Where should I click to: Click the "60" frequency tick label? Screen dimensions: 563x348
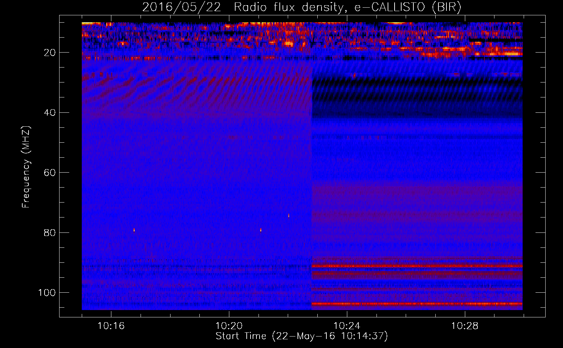(x=50, y=173)
